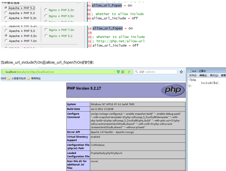Screen dimensions: 226x171
Task: Click allow_url_fopen on line 63
Action: [107, 6]
